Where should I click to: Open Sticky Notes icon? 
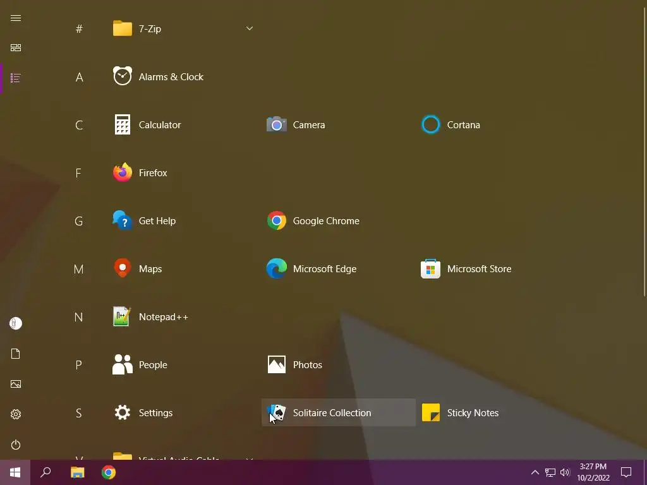pyautogui.click(x=431, y=412)
